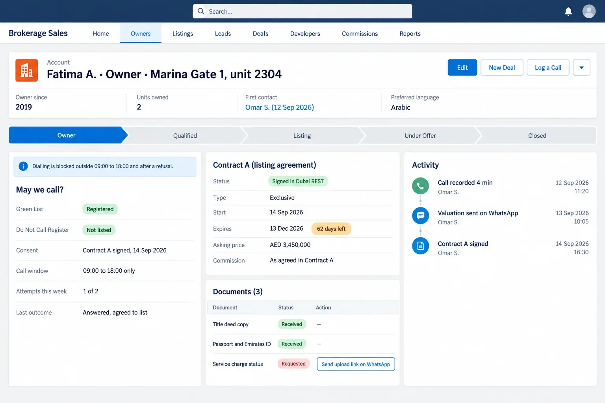Select the Qualified stage

pos(185,135)
